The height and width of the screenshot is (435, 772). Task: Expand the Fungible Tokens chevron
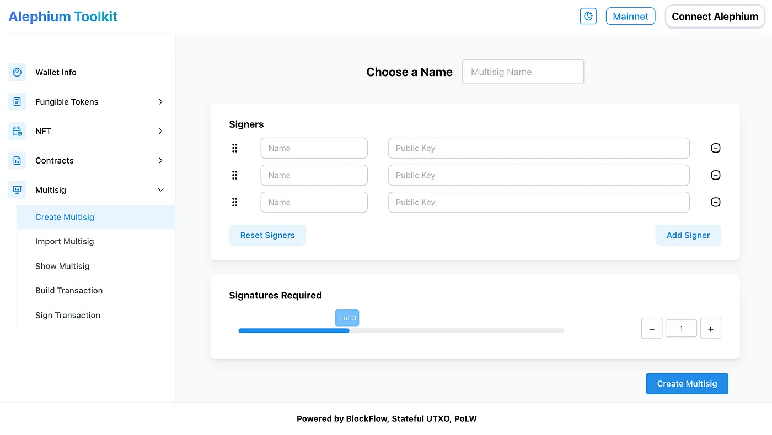[x=160, y=102]
